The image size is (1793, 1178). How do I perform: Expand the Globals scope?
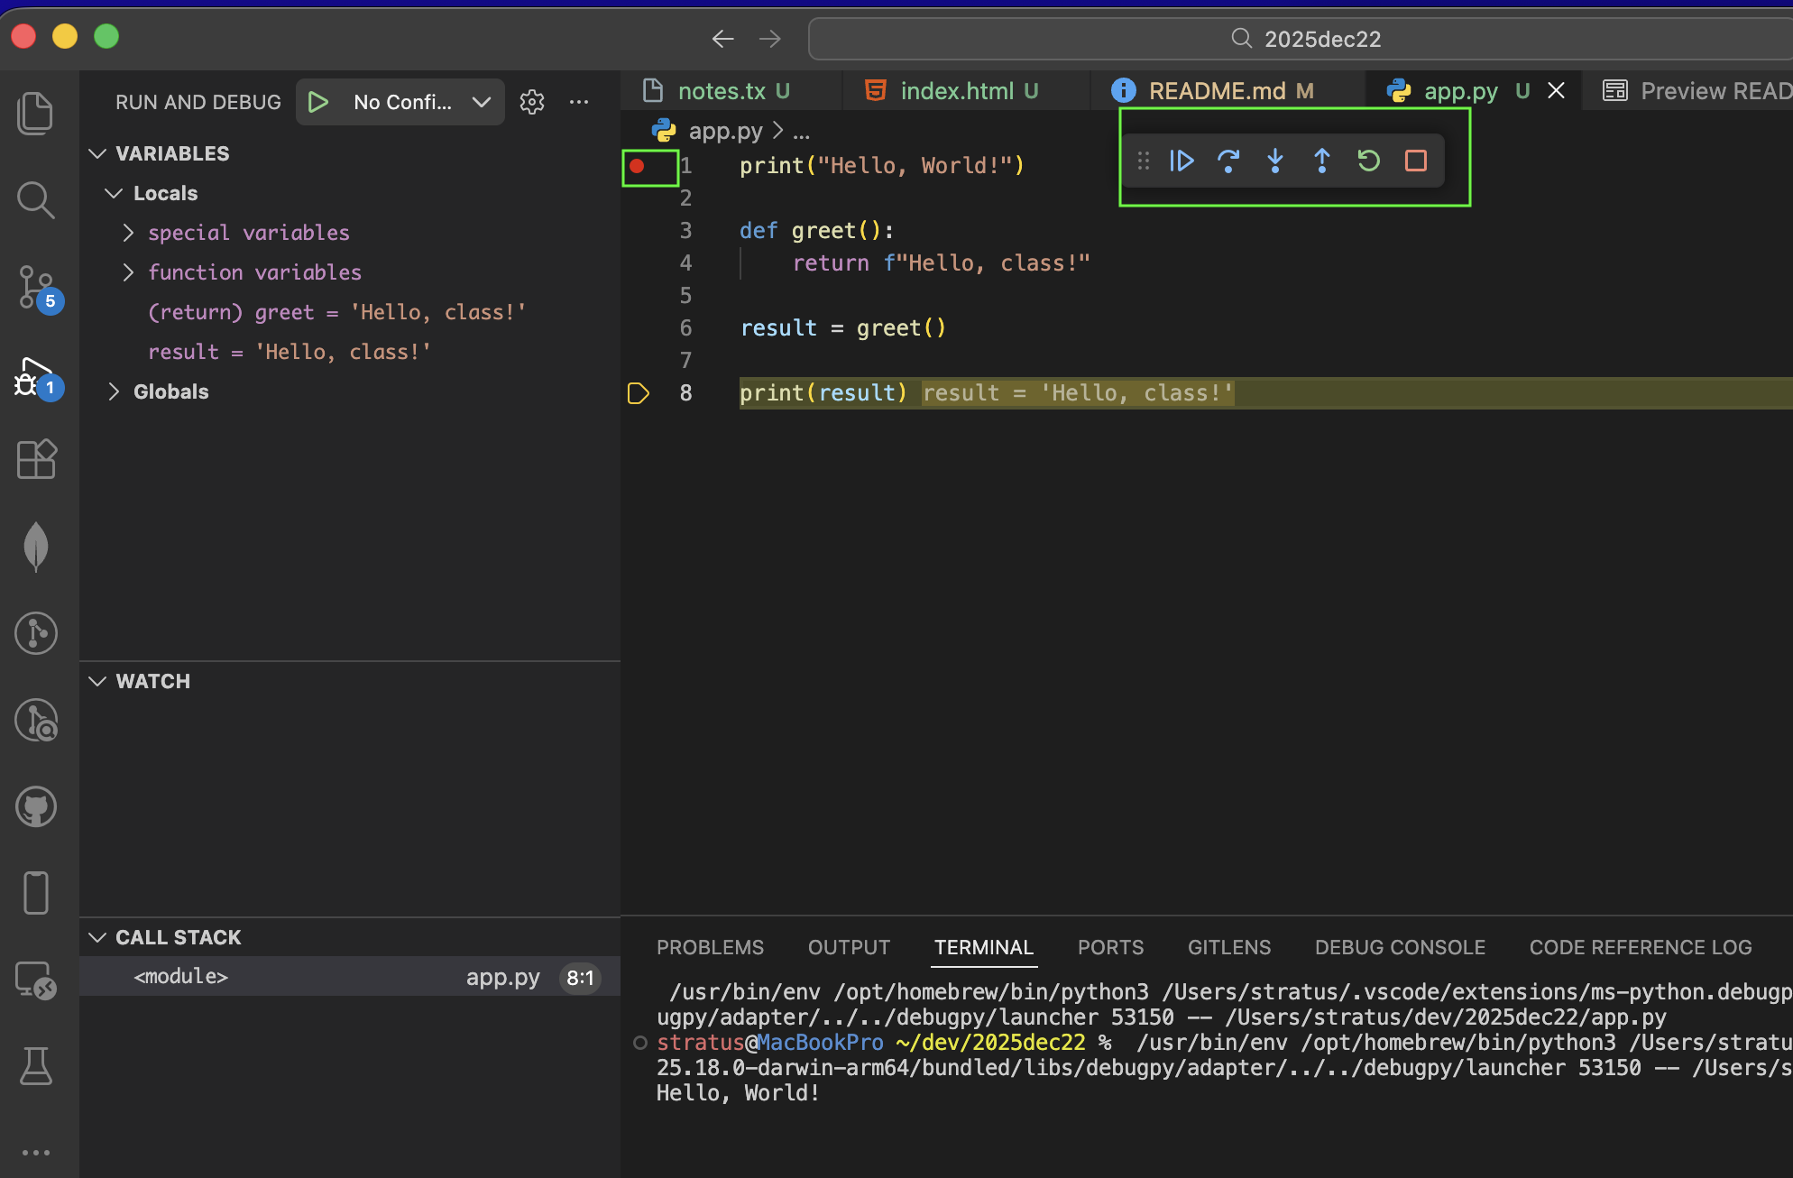coord(114,392)
